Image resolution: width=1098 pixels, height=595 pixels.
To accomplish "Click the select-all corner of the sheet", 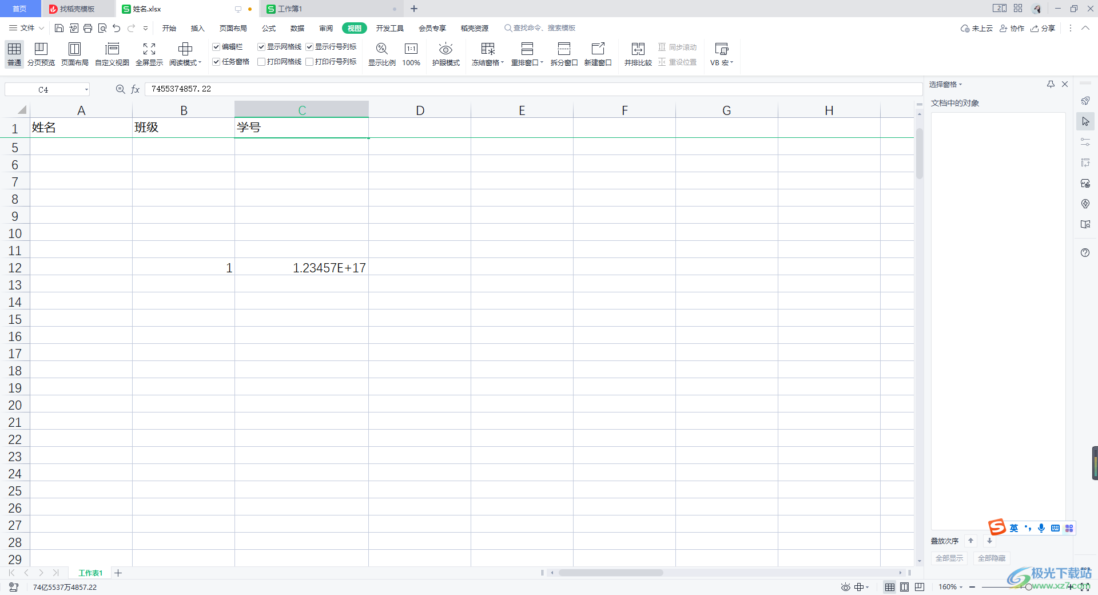I will [x=21, y=110].
